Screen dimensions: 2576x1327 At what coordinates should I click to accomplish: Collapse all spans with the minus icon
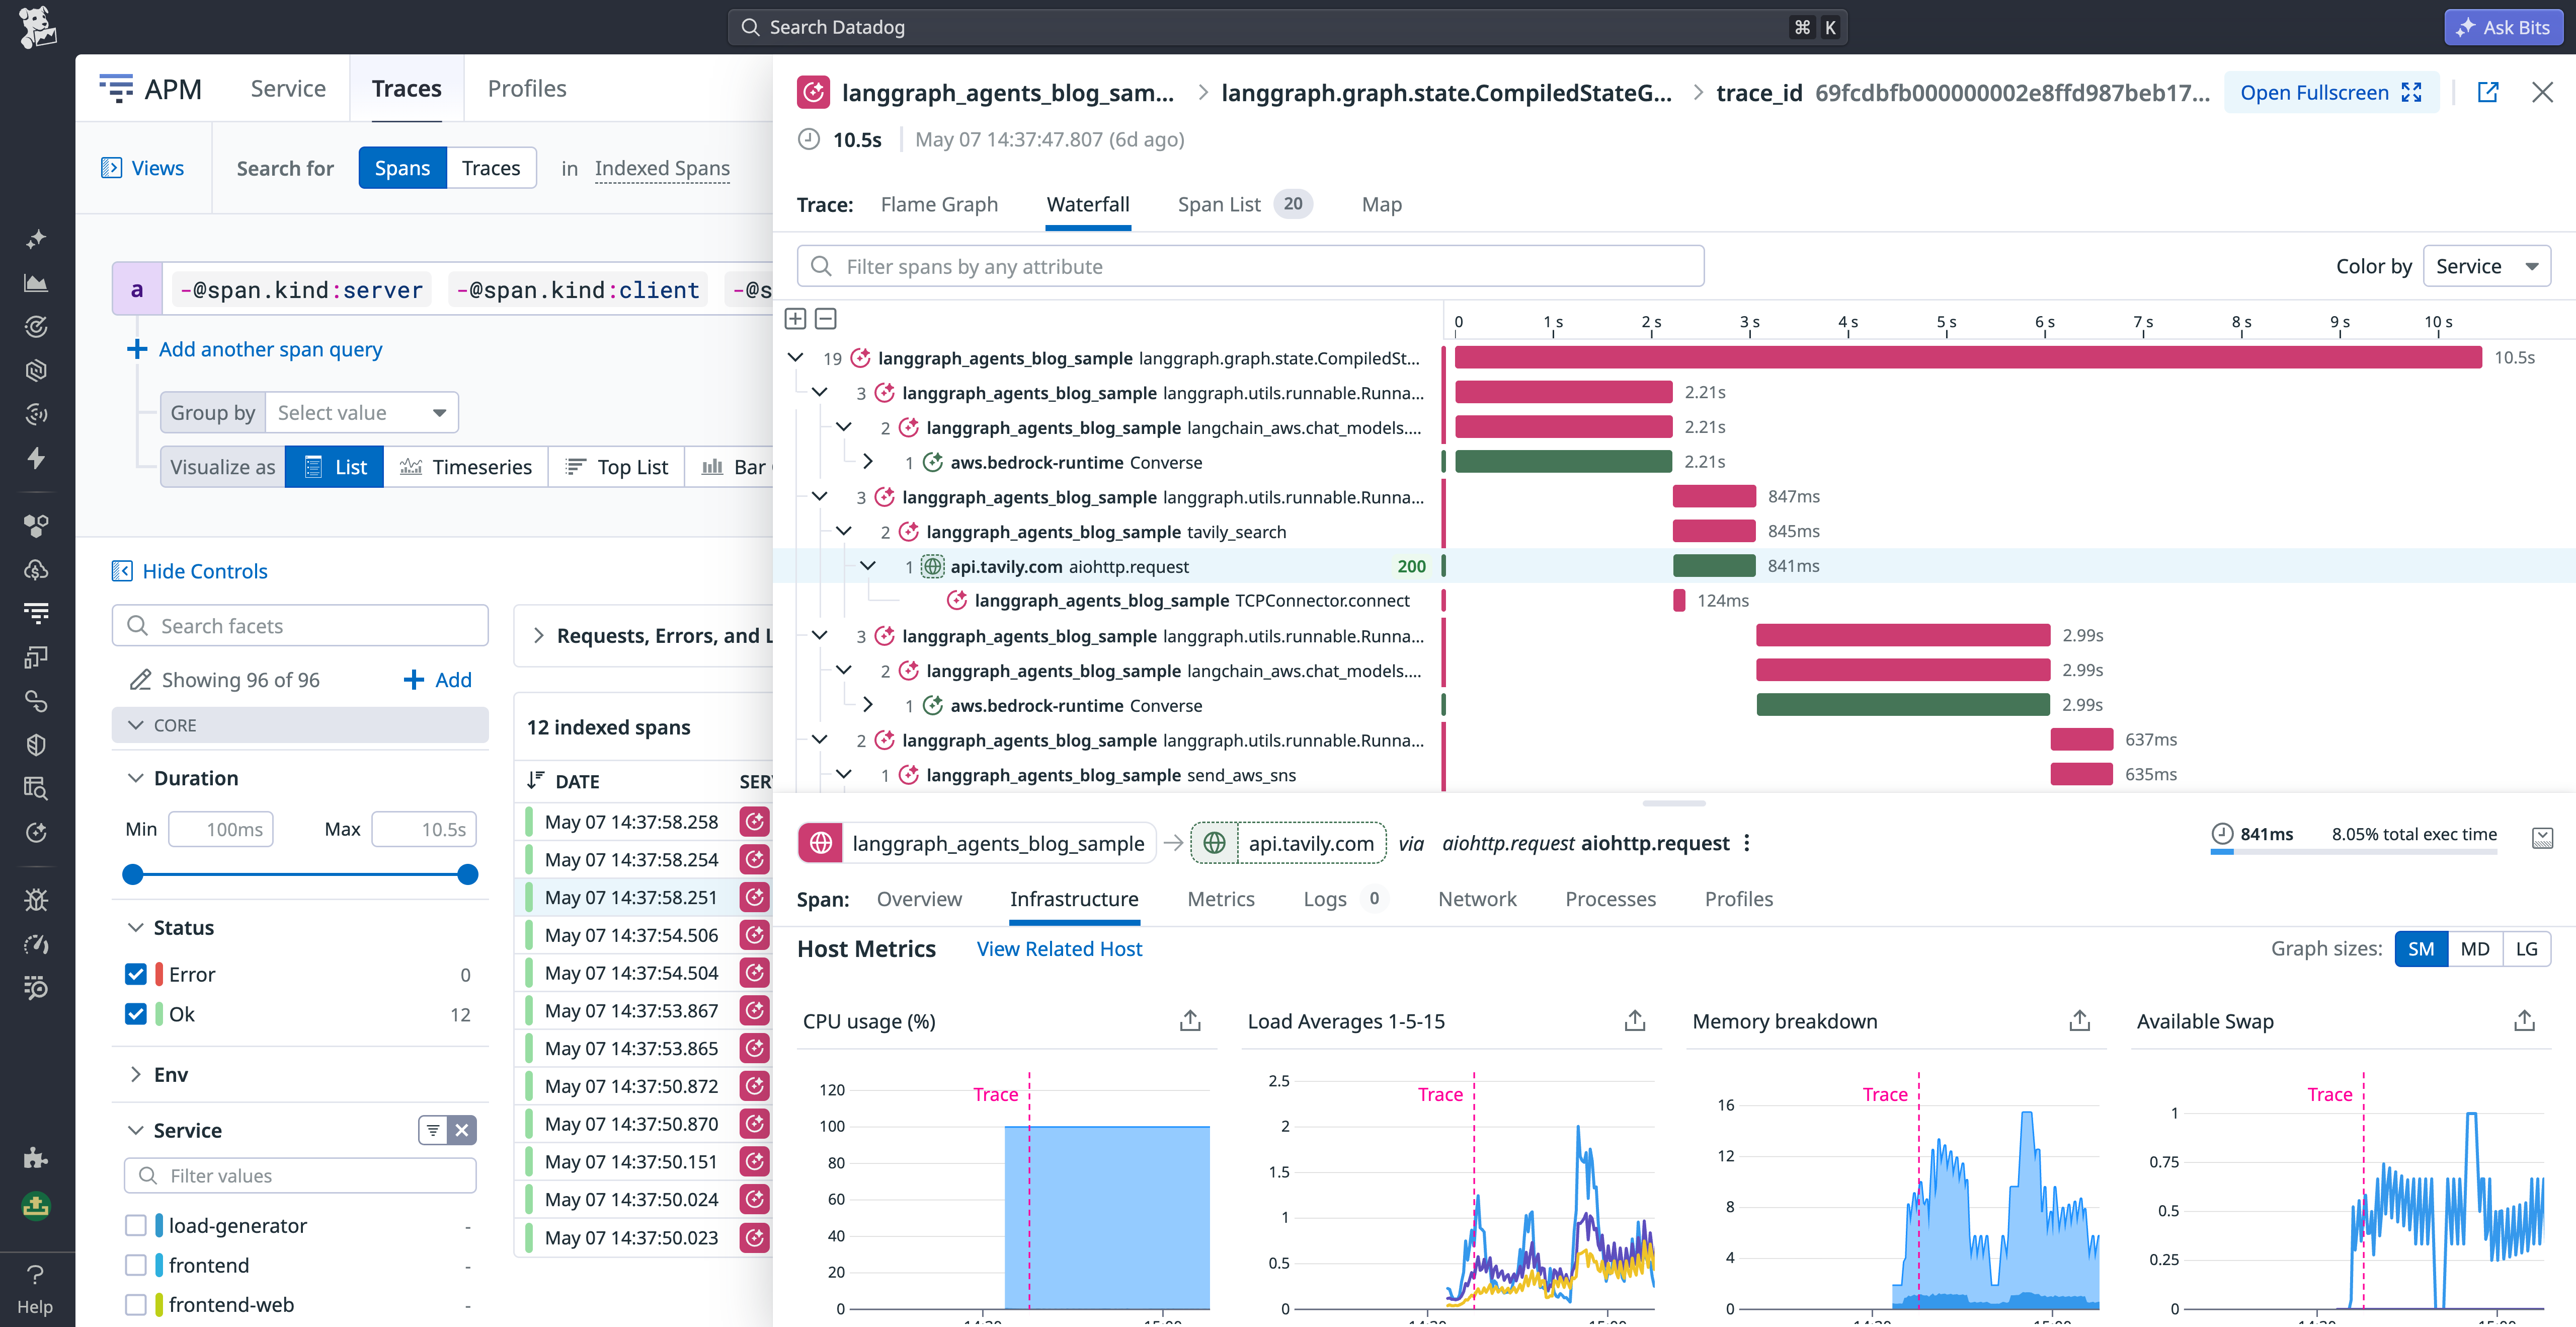click(826, 319)
